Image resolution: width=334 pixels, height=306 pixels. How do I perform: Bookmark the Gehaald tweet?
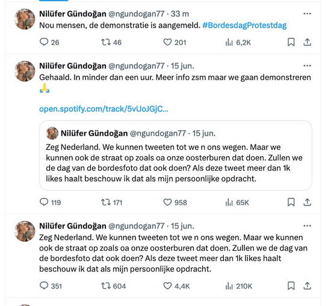click(291, 202)
